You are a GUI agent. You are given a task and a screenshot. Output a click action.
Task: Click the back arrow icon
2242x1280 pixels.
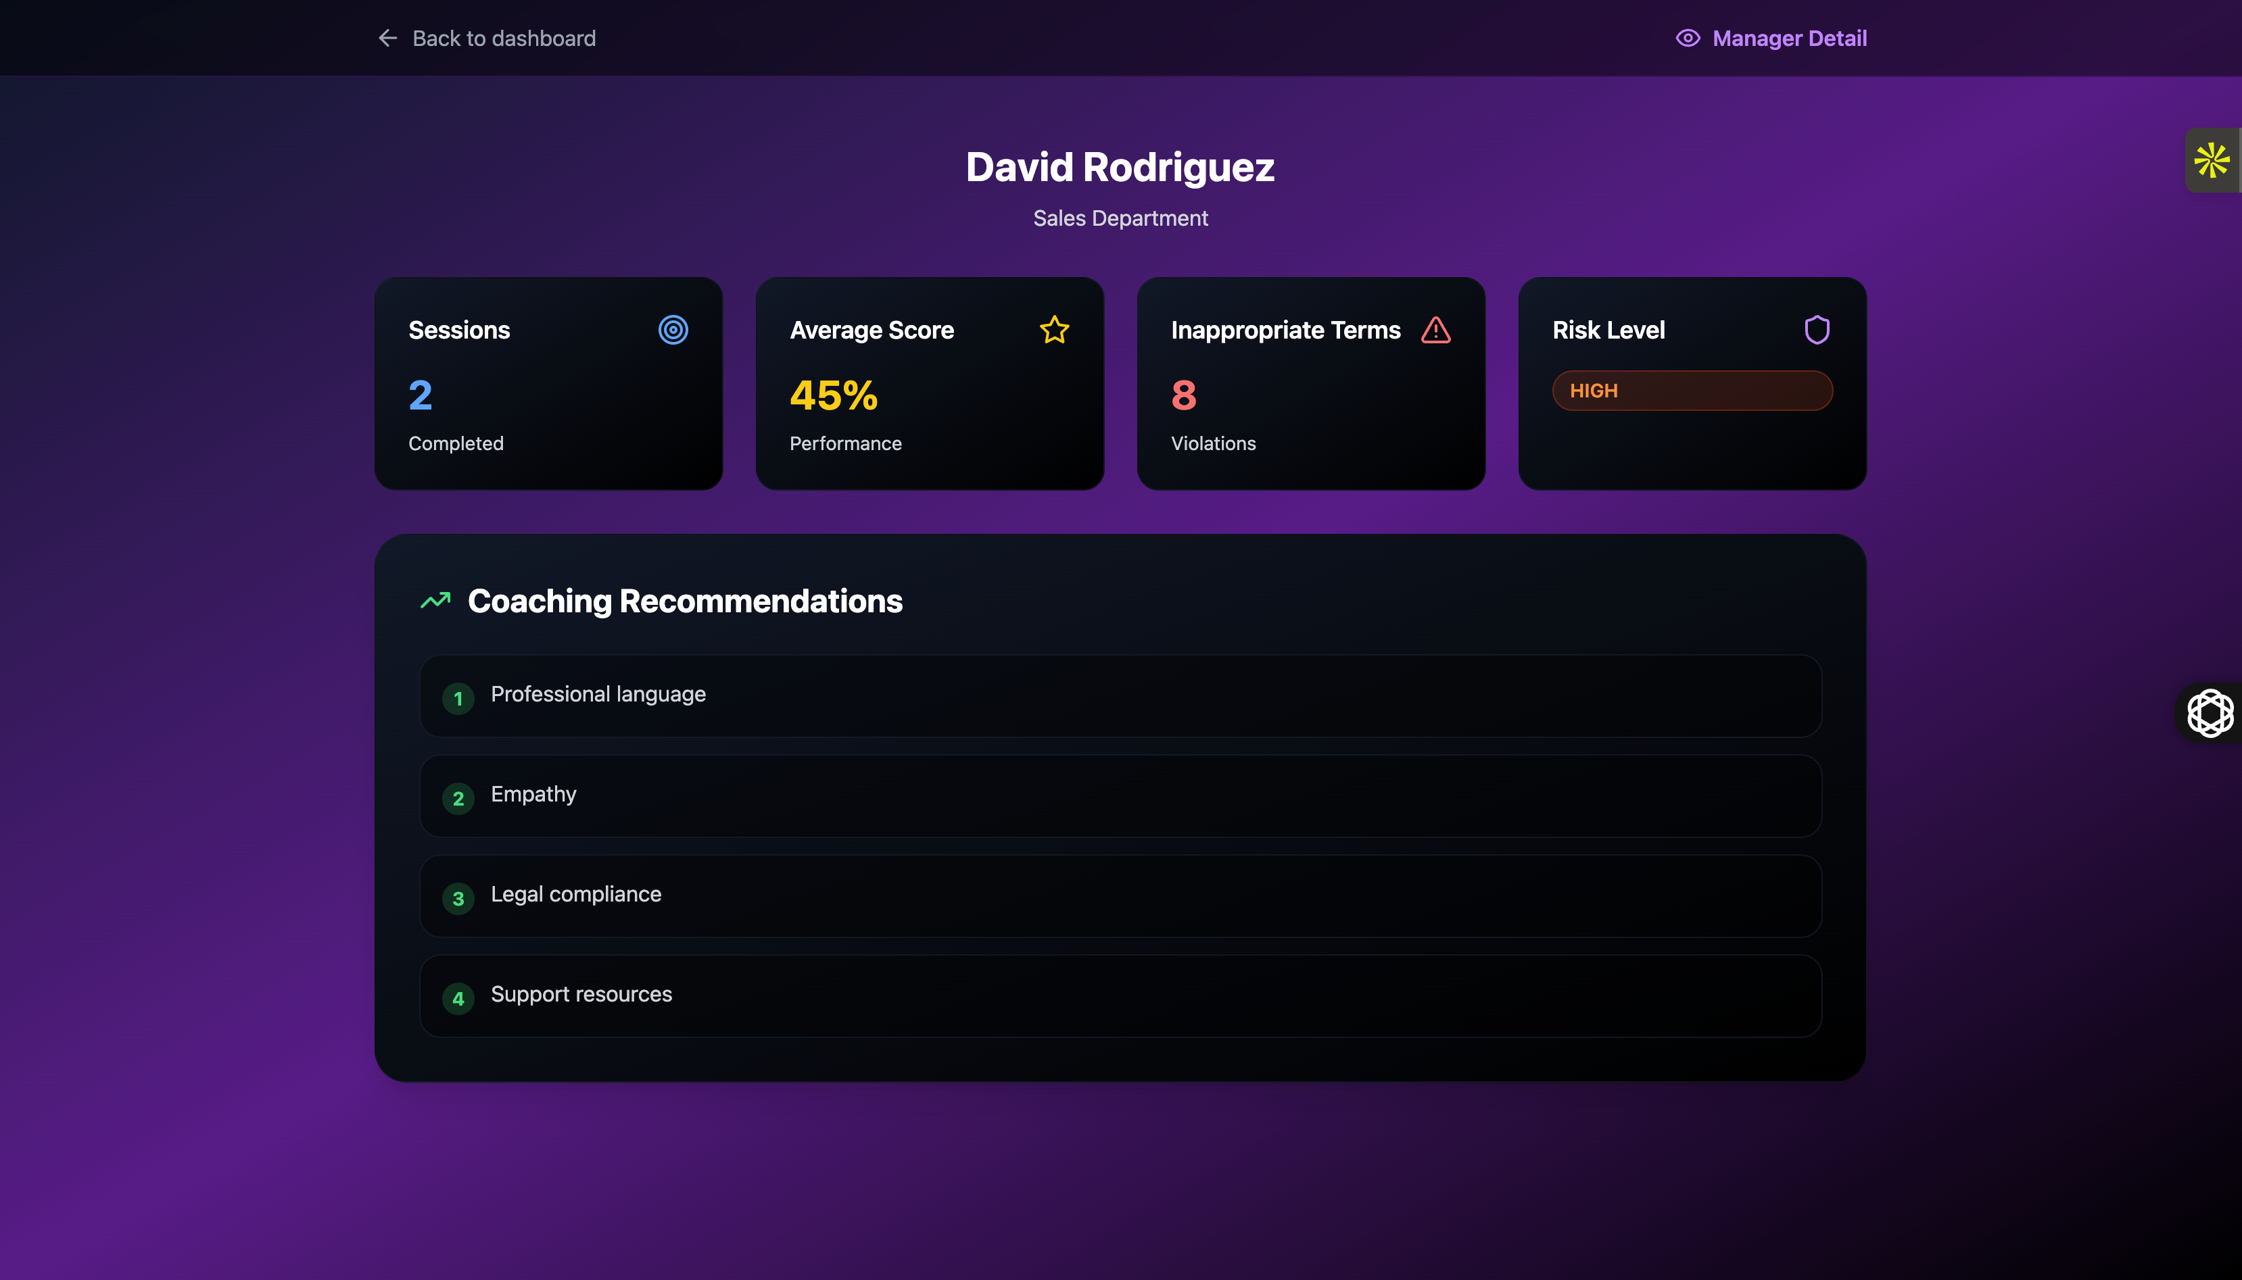click(x=387, y=38)
